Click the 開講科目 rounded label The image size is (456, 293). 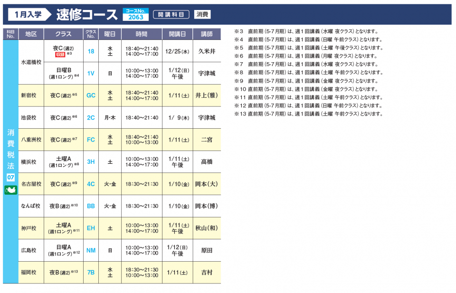[x=171, y=15]
